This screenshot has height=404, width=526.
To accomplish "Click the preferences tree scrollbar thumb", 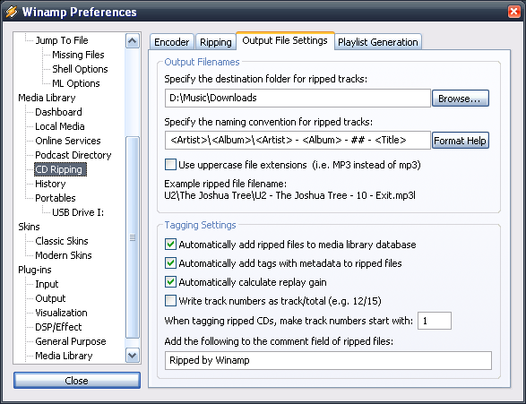I will click(133, 237).
